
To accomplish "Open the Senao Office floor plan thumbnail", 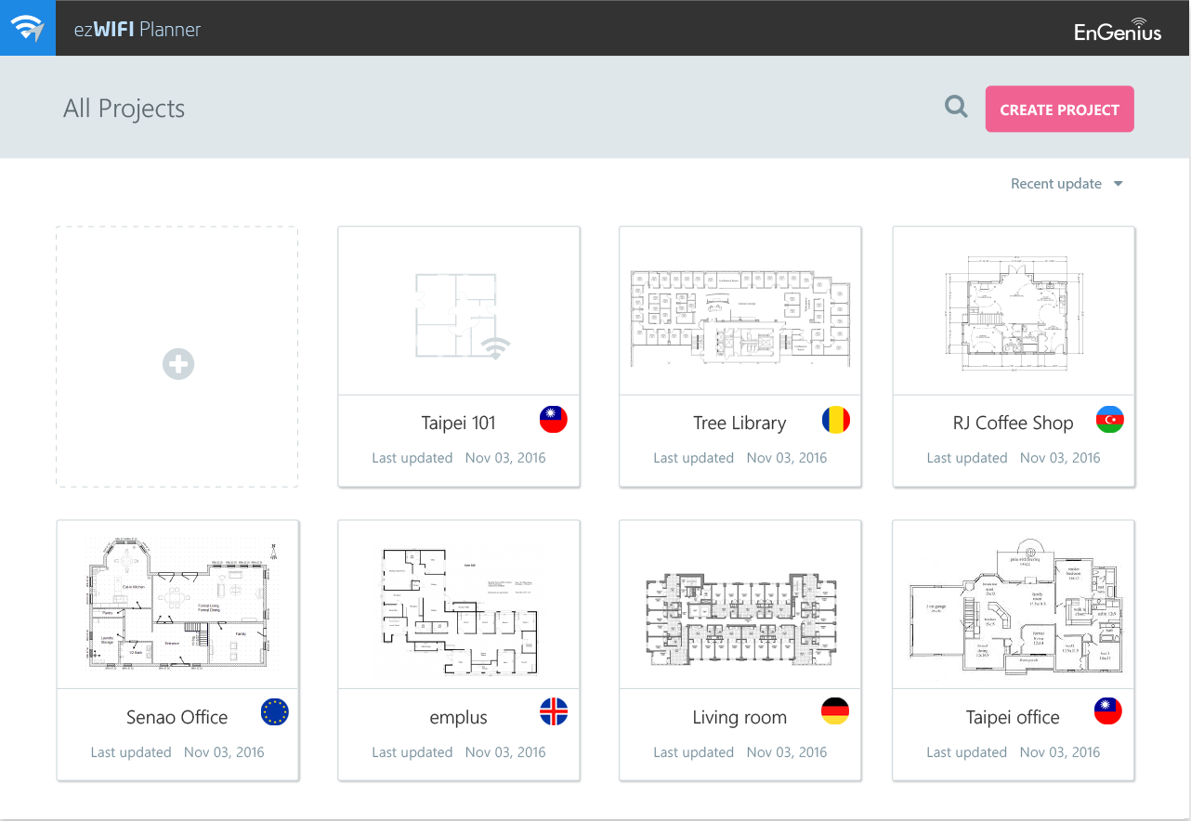I will 177,605.
